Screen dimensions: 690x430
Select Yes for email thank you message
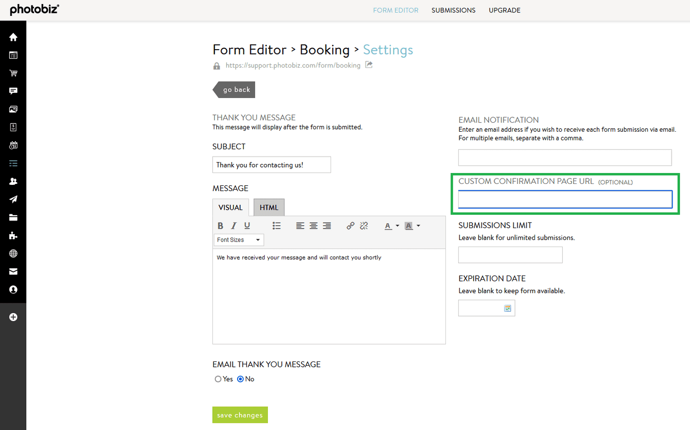[x=217, y=378]
